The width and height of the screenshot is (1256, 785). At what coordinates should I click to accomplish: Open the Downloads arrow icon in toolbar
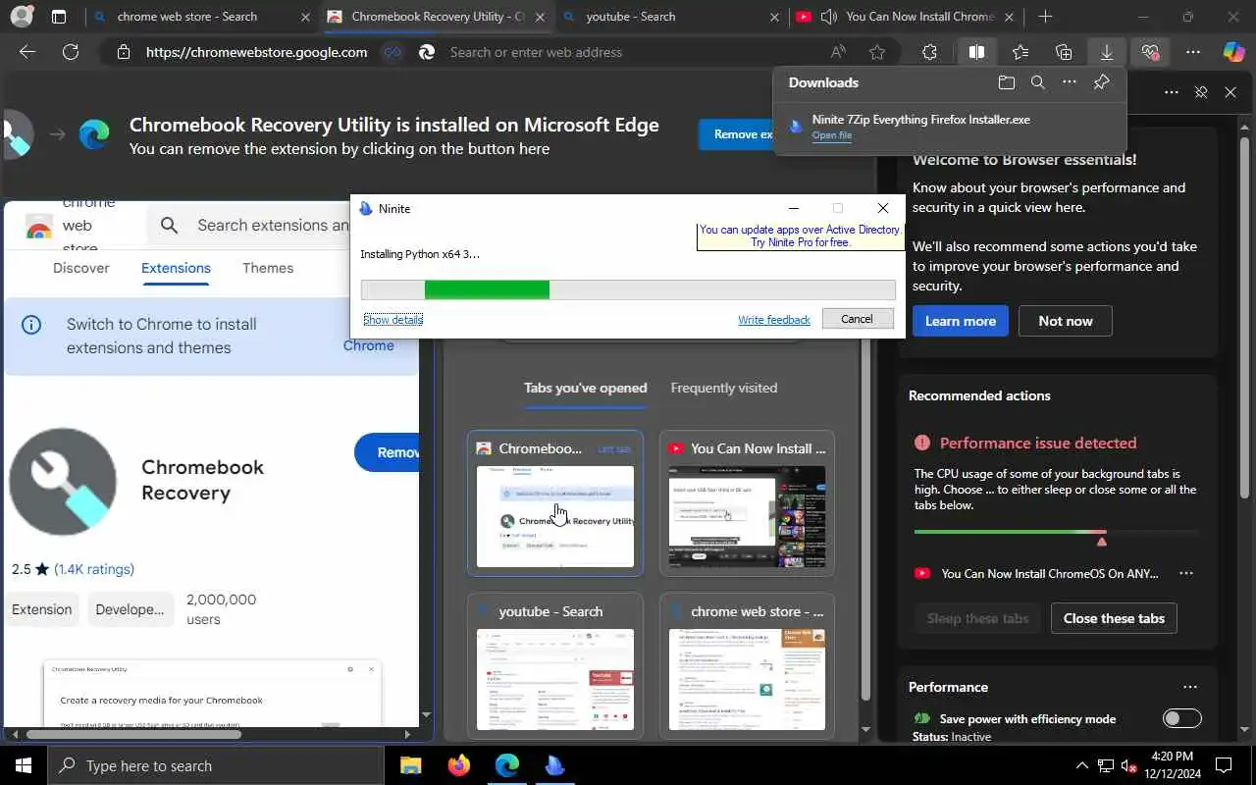pyautogui.click(x=1107, y=52)
